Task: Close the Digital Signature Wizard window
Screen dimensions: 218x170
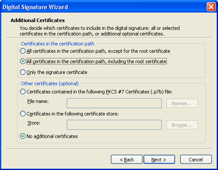Action: click(211, 7)
